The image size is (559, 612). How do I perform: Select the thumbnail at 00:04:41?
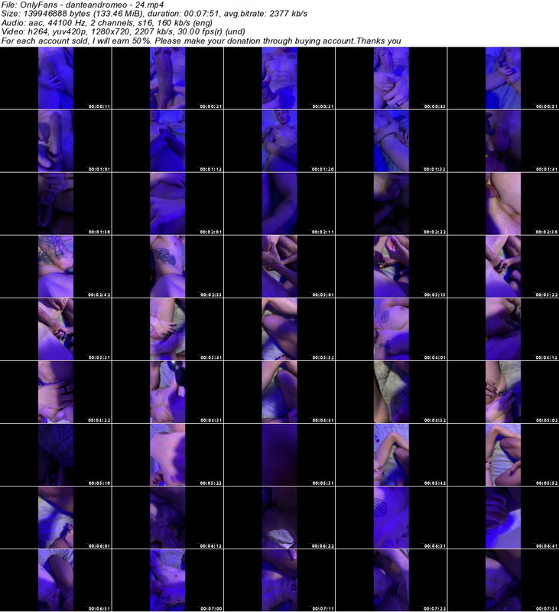[279, 391]
